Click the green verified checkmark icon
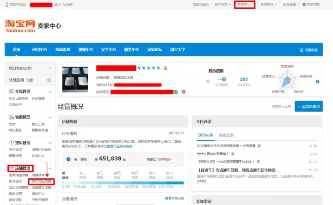 pyautogui.click(x=176, y=92)
